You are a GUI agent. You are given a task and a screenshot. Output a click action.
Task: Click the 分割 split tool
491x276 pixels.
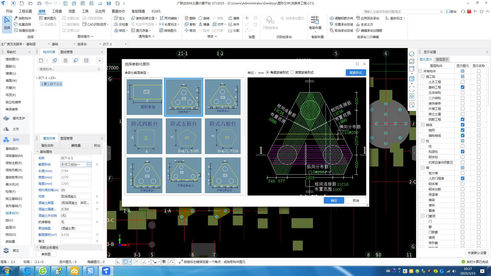click(234, 30)
